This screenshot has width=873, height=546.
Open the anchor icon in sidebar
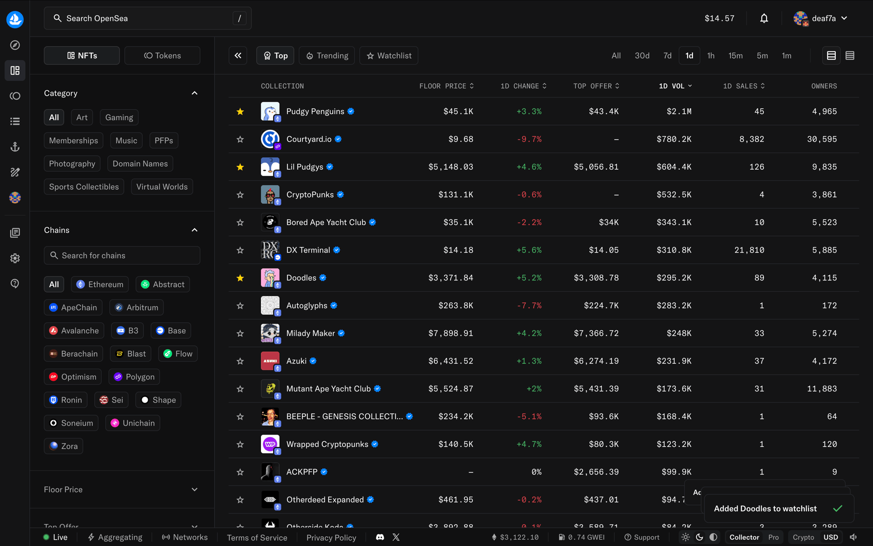tap(15, 147)
